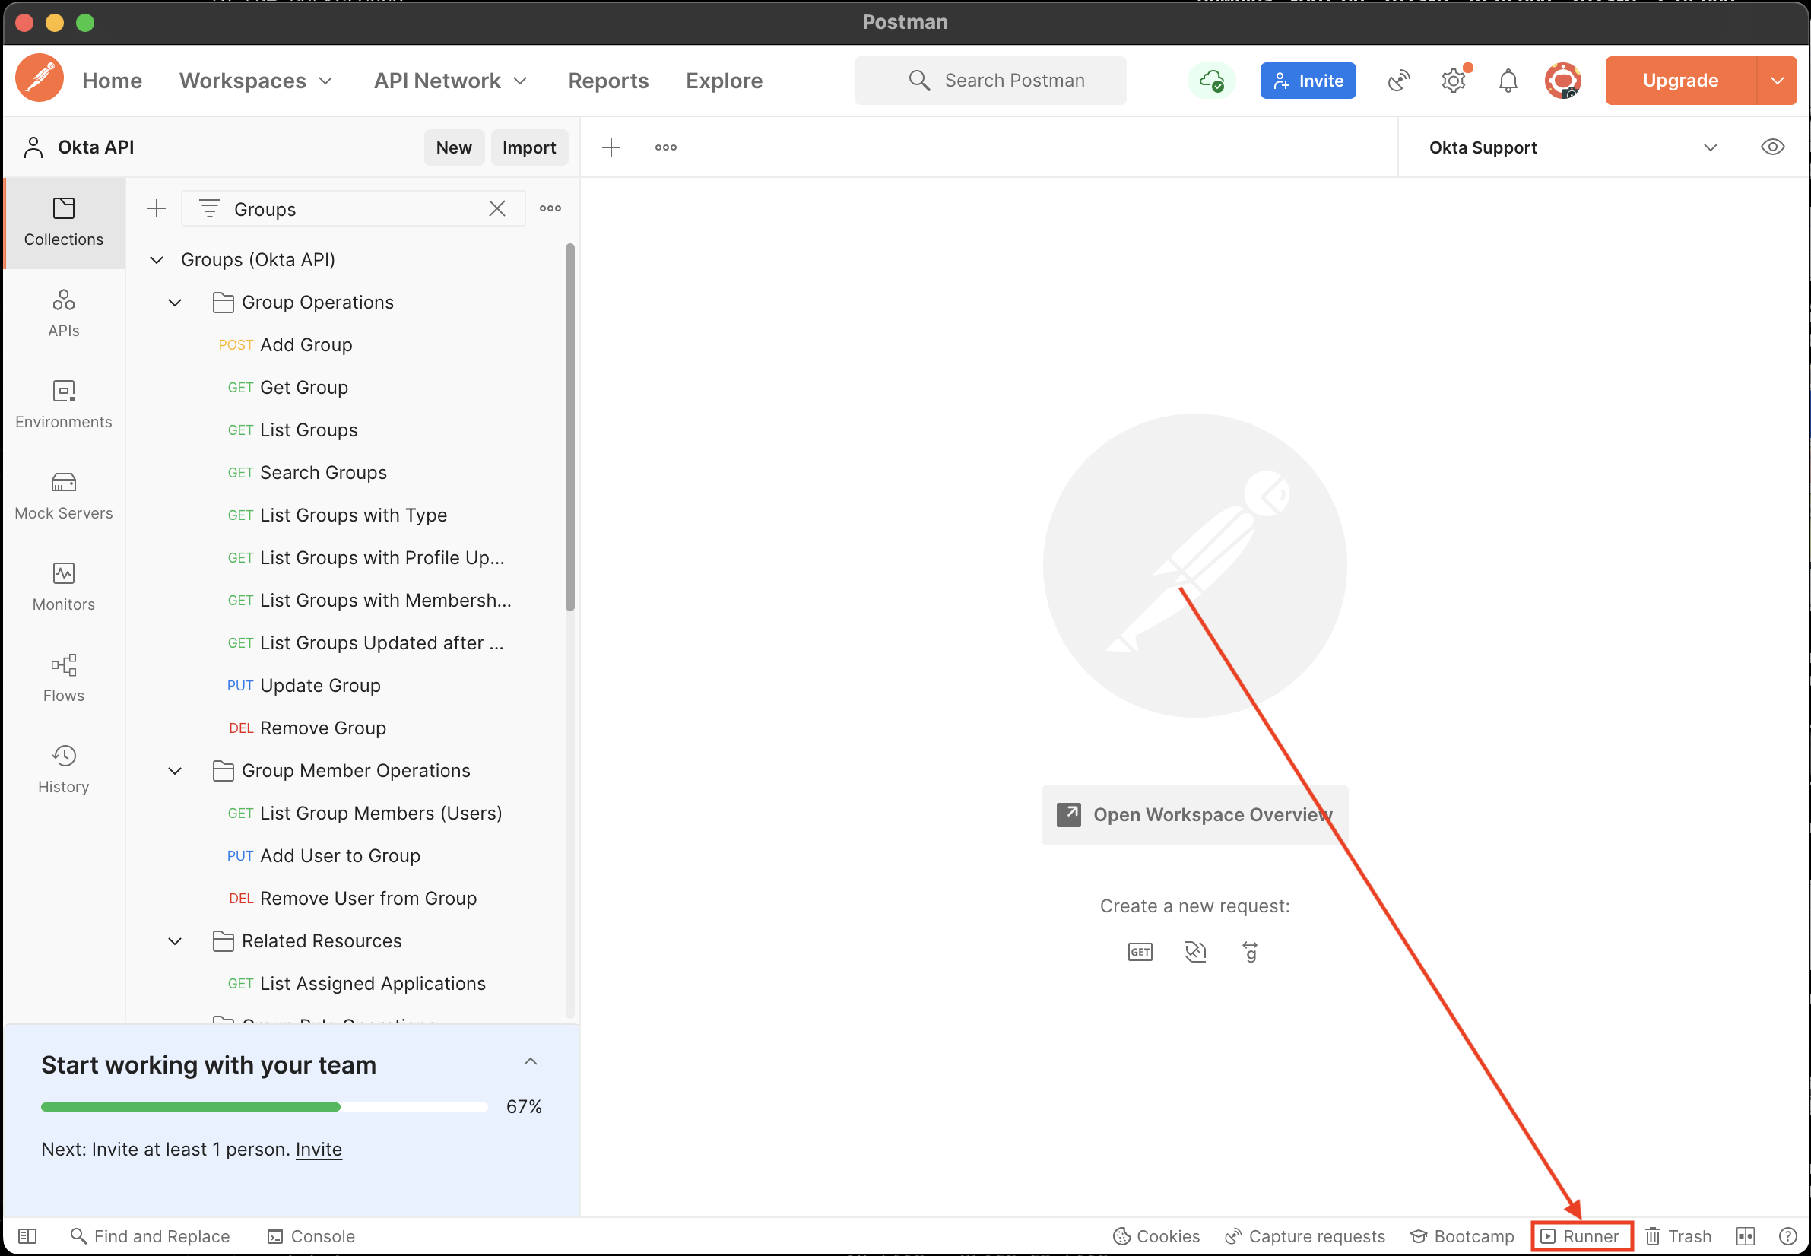Open the Postman Console
Screen dimensions: 1811x1256
point(310,1235)
